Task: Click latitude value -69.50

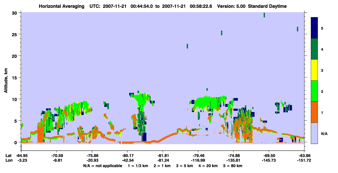Action: click(x=269, y=156)
